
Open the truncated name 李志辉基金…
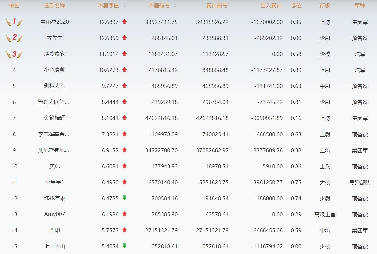(x=54, y=134)
